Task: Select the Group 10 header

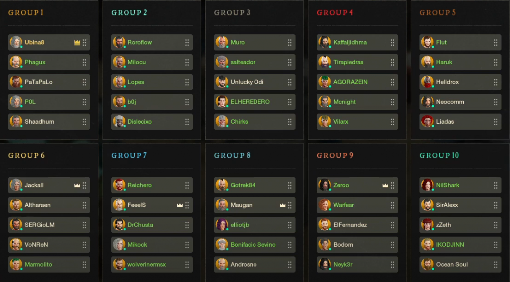Action: pyautogui.click(x=439, y=155)
